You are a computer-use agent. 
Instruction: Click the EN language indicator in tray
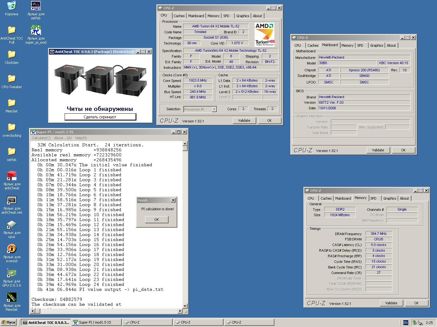405,323
